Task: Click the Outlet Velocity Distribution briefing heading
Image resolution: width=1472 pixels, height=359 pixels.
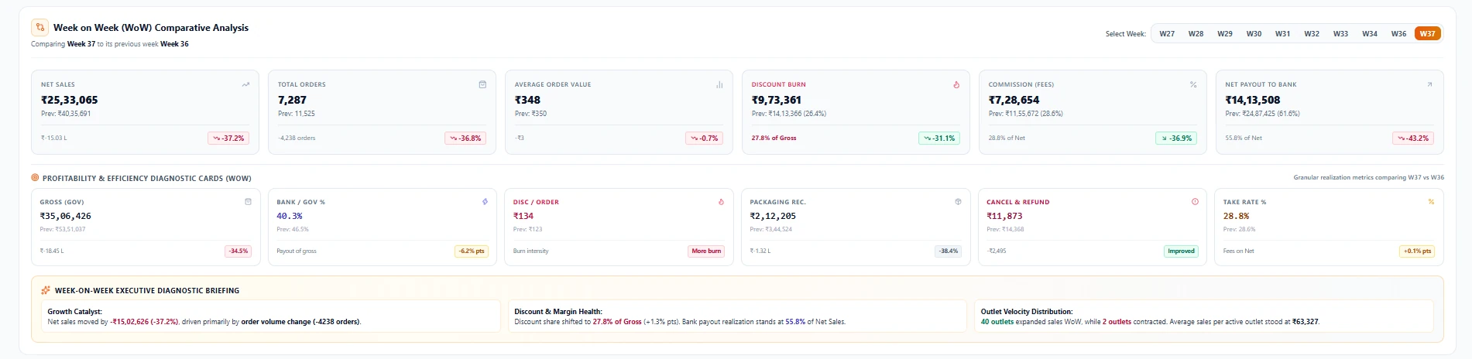Action: tap(1027, 312)
